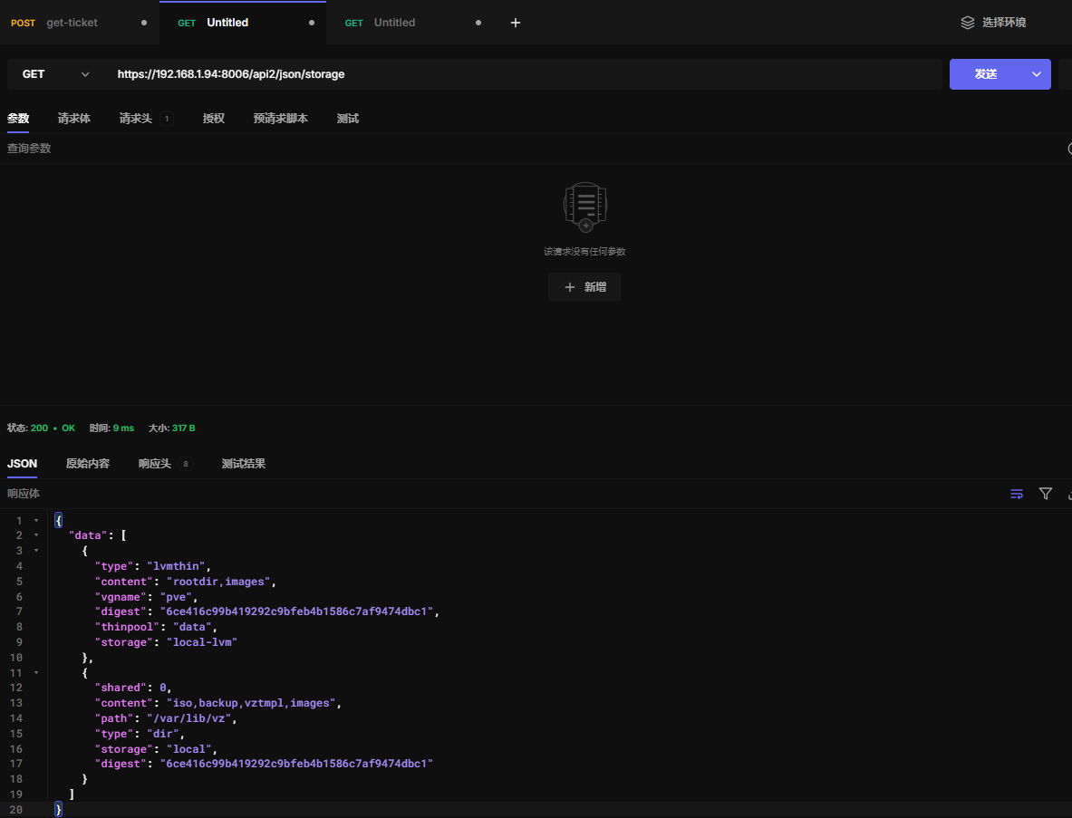This screenshot has height=818, width=1072.
Task: Switch to the get-ticket POST tab
Action: 72,23
